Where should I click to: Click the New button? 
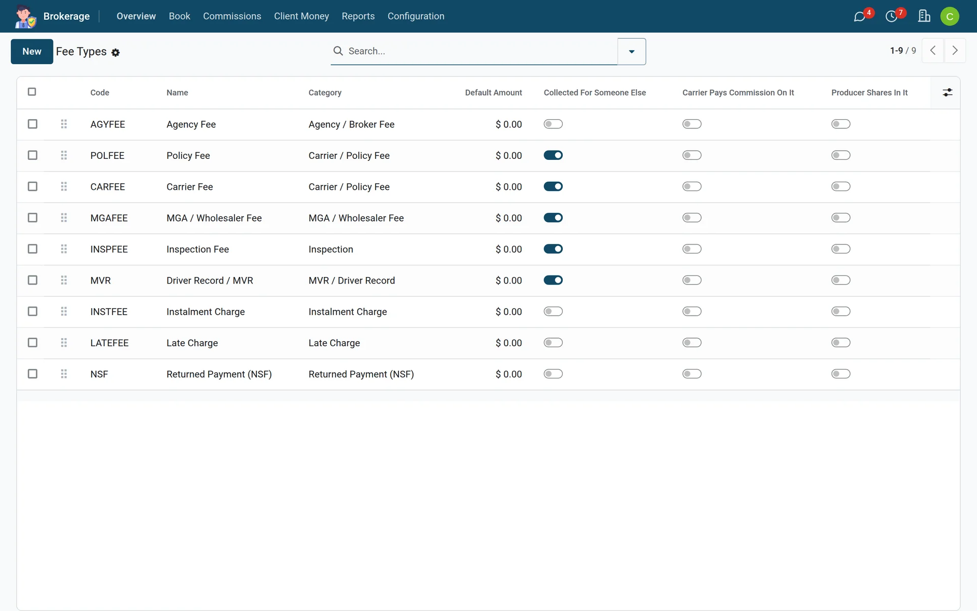[x=32, y=51]
